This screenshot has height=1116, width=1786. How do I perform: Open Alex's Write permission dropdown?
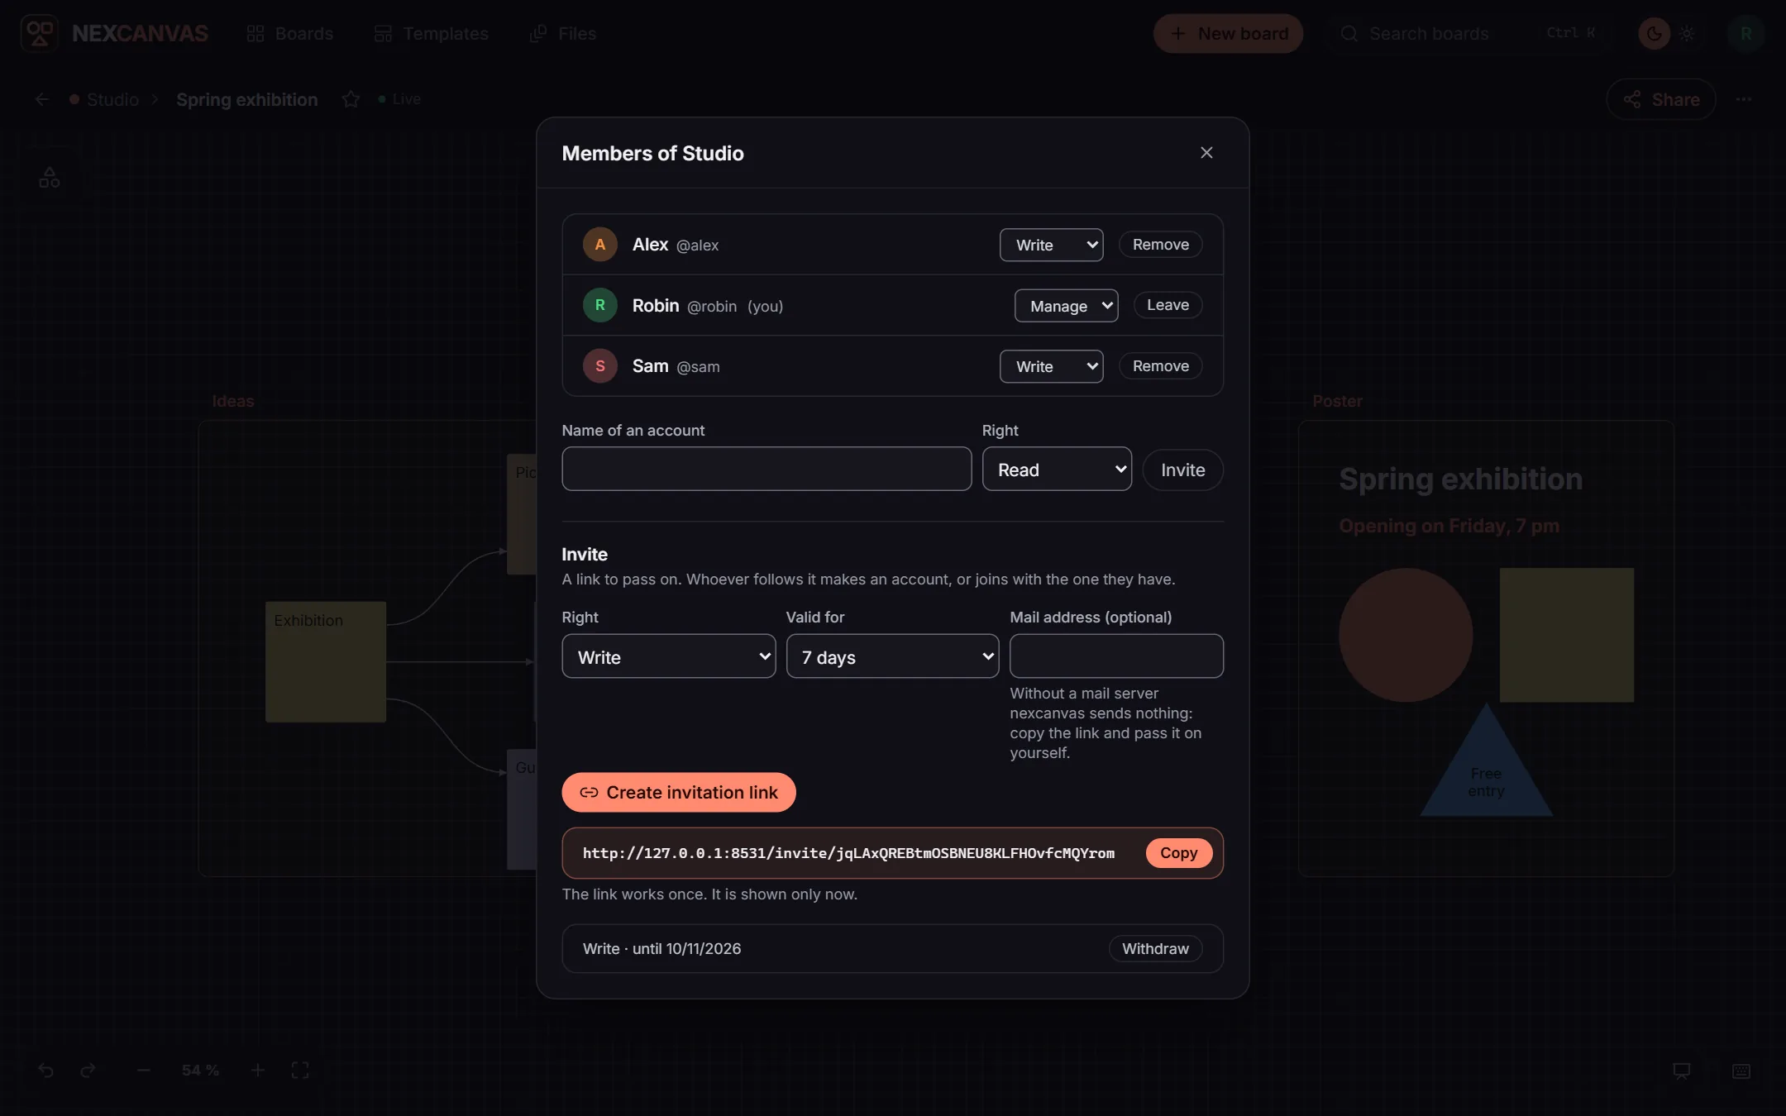pos(1051,245)
